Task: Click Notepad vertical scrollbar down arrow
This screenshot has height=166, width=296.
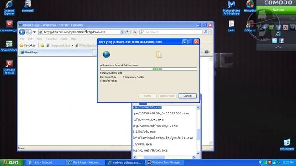Action: [198, 153]
